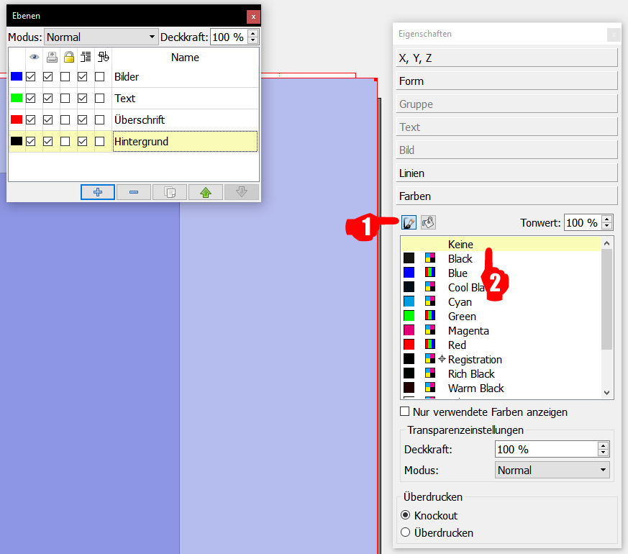The height and width of the screenshot is (554, 628).
Task: Add a new layer with plus button
Action: coord(98,192)
